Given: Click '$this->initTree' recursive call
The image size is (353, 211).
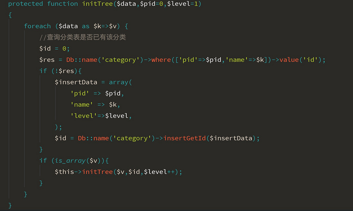Looking at the screenshot, I should (84, 172).
